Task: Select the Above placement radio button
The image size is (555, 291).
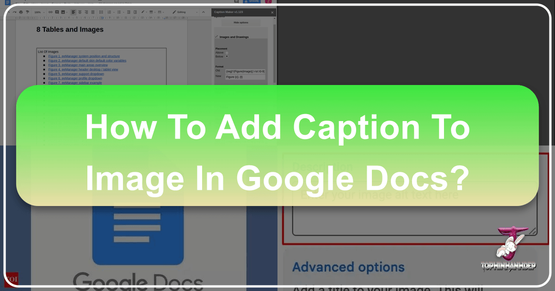Action: (x=227, y=53)
